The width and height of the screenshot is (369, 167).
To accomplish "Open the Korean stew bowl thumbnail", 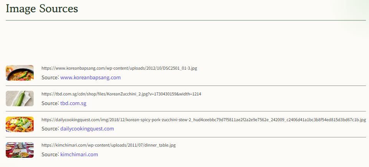I will coord(20,73).
